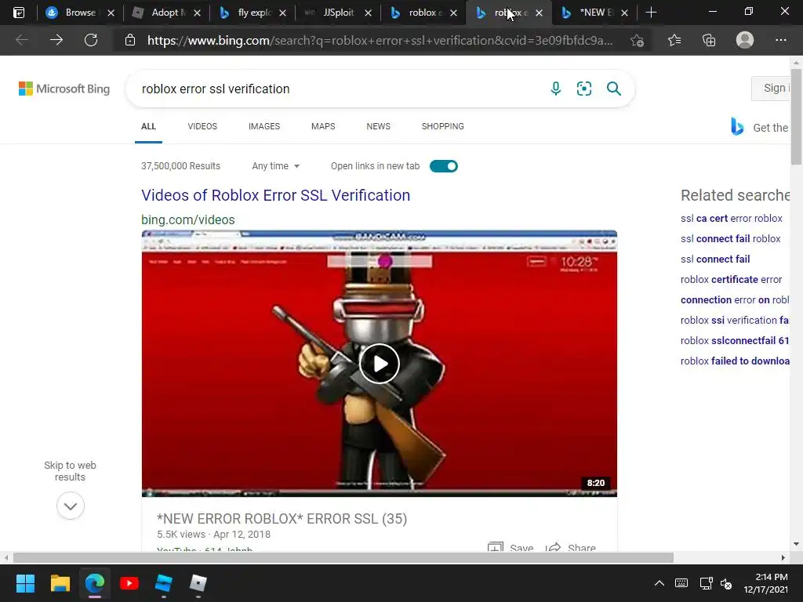Image resolution: width=803 pixels, height=602 pixels.
Task: Click the scrollbar down arrow
Action: coord(797,544)
